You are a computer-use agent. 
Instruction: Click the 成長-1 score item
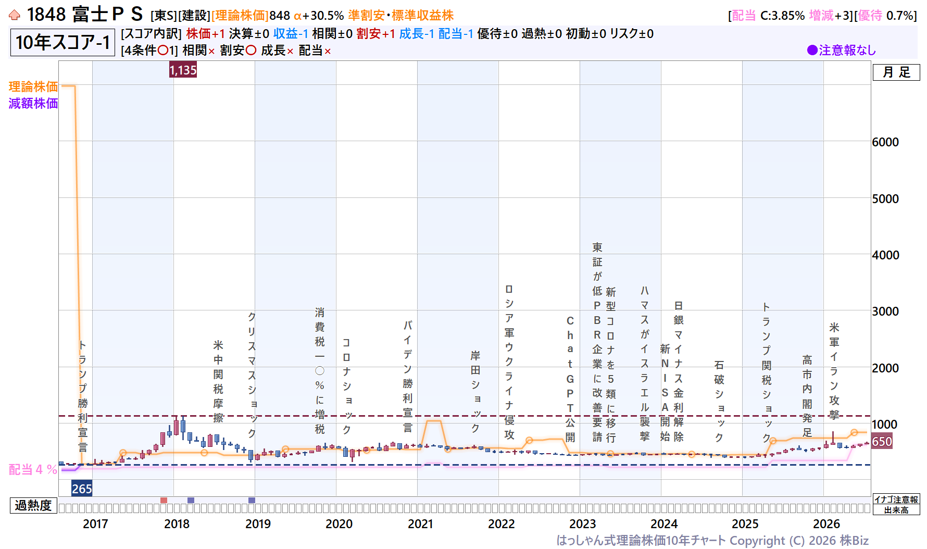(417, 34)
